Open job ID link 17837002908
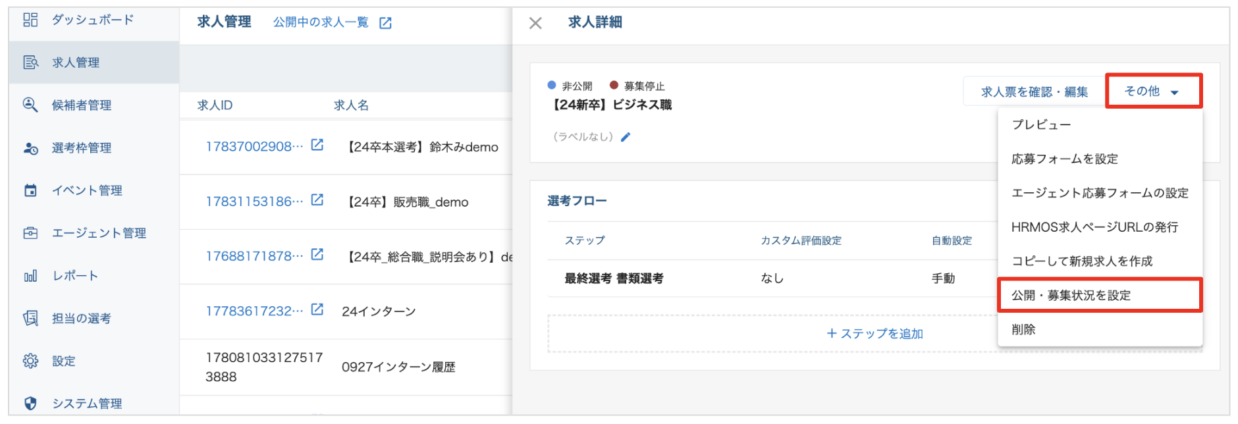This screenshot has height=424, width=1238. click(254, 146)
